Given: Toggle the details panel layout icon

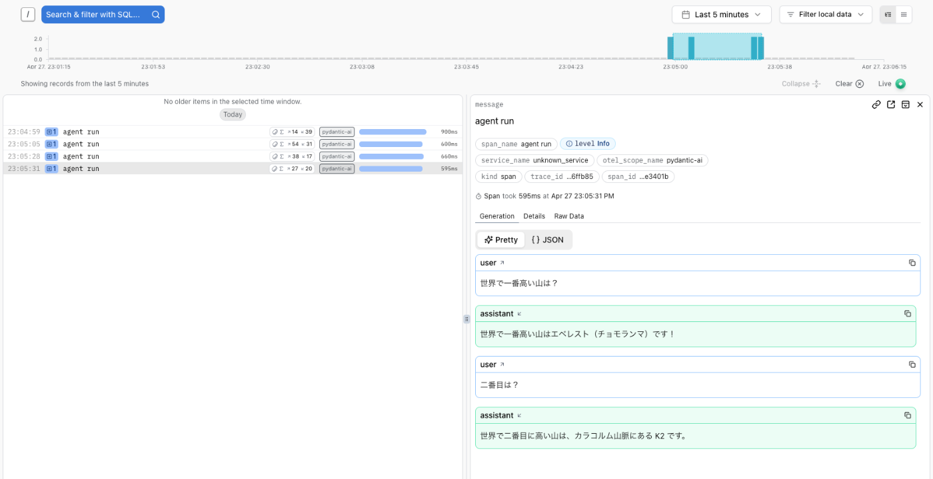Looking at the screenshot, I should pyautogui.click(x=906, y=104).
